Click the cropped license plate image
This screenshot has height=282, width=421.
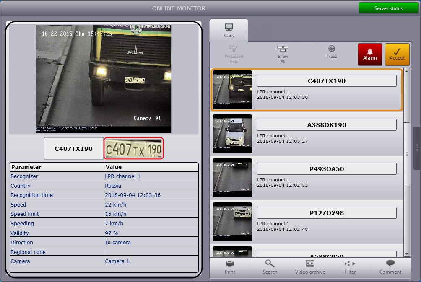tap(133, 149)
